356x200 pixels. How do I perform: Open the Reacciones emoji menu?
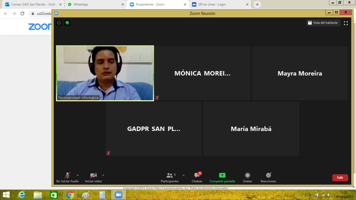coord(268,177)
